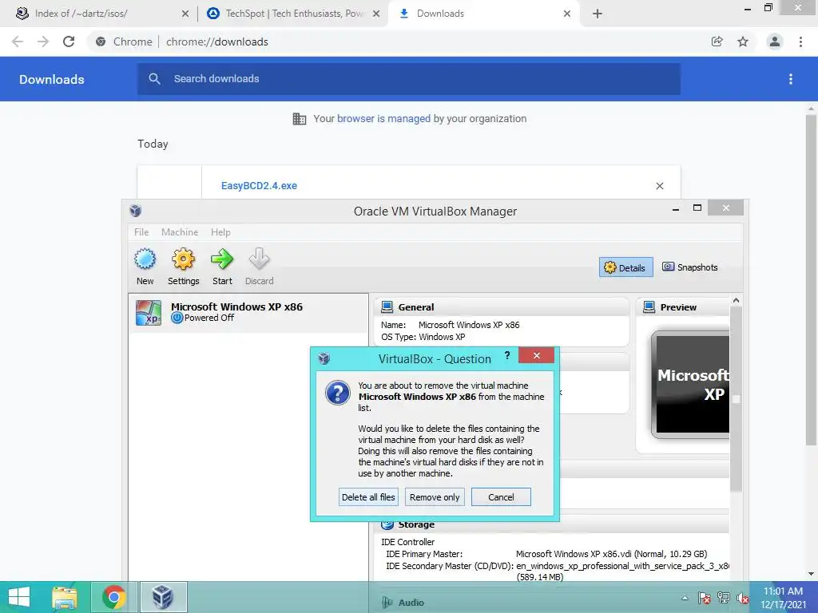This screenshot has height=613, width=818.
Task: Click the share page icon
Action: [717, 42]
